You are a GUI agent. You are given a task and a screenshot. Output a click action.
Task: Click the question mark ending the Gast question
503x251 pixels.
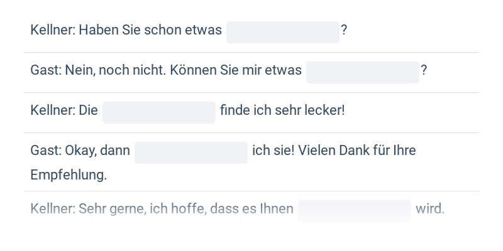pos(424,70)
